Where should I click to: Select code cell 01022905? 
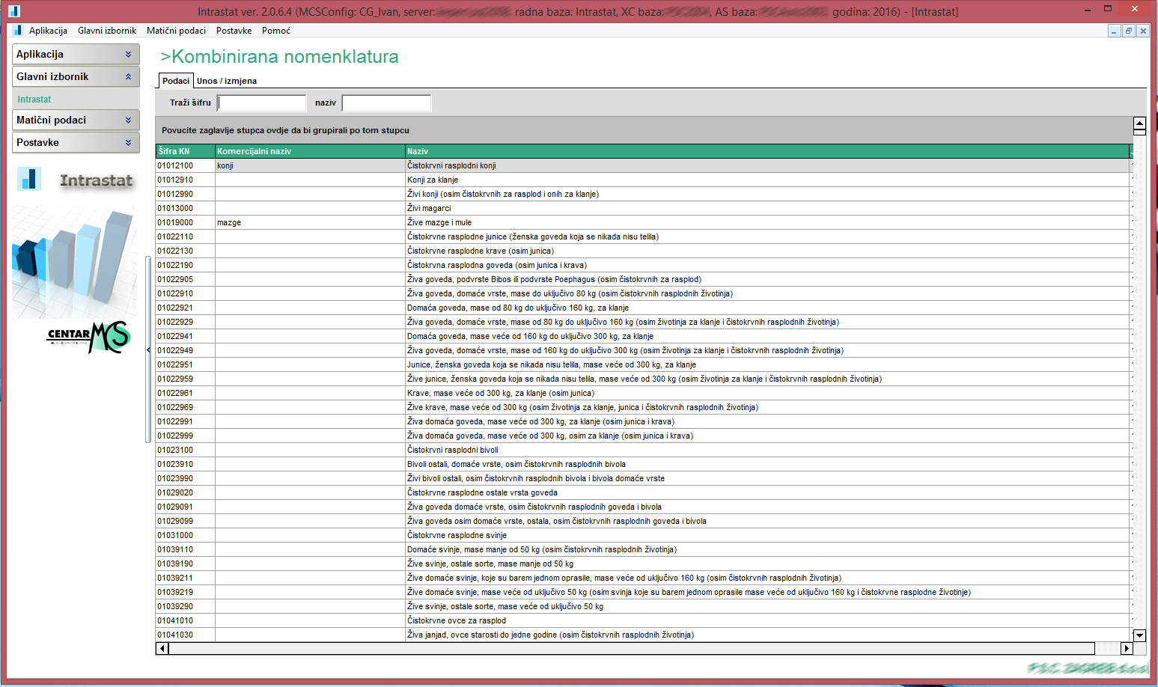tap(185, 279)
